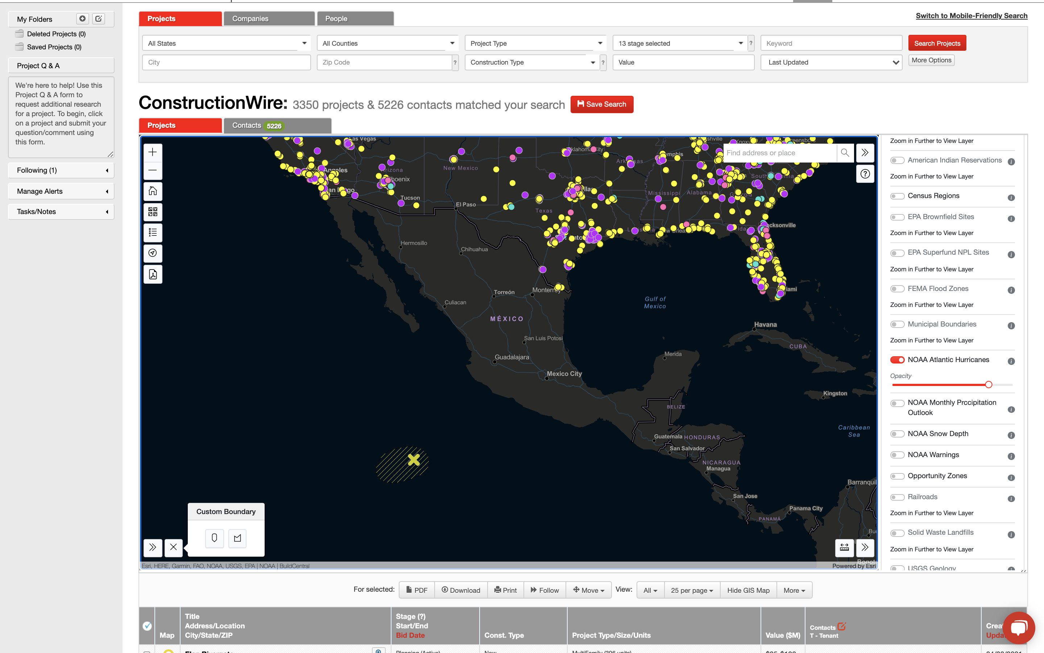Click the list view icon on map toolbar
The height and width of the screenshot is (653, 1044).
click(x=153, y=233)
